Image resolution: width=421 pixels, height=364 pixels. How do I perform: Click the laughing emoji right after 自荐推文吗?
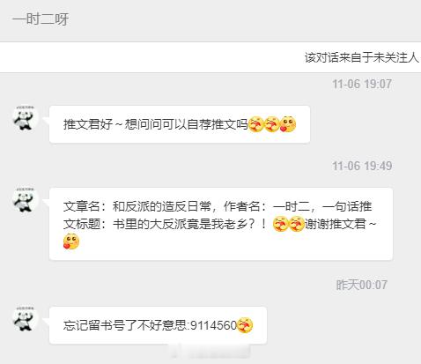[x=256, y=124]
